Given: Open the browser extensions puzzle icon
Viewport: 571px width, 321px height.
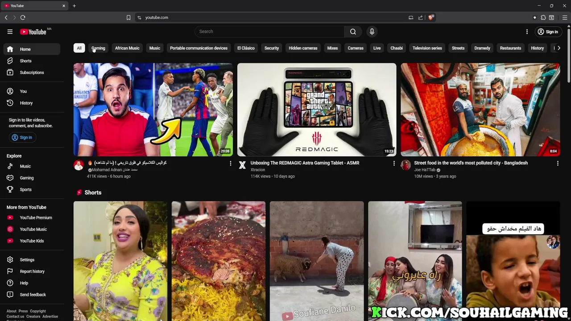Looking at the screenshot, I should (x=543, y=17).
